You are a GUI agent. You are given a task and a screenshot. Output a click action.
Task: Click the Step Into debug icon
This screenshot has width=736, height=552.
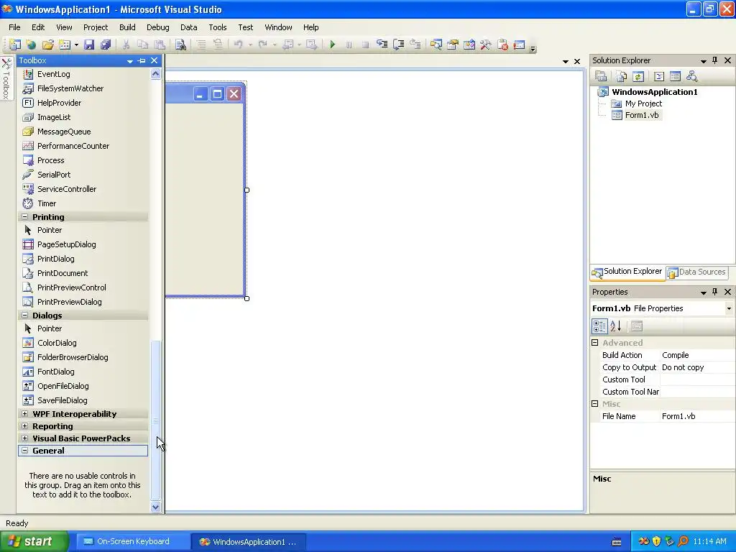[382, 45]
